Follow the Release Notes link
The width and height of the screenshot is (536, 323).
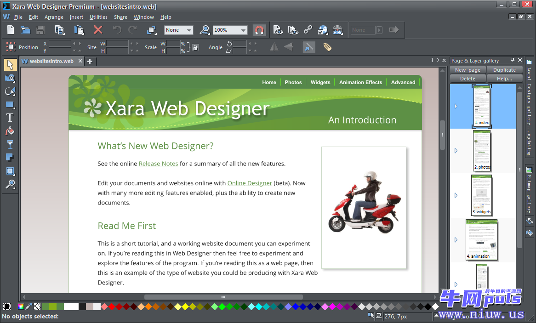(158, 164)
